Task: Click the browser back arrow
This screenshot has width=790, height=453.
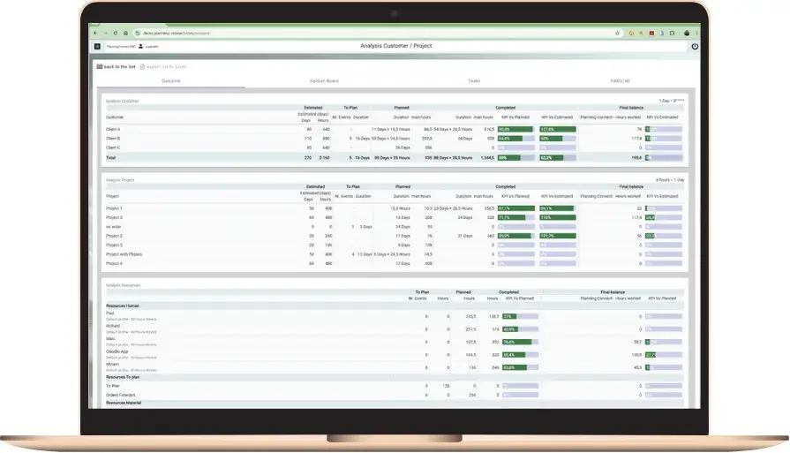Action: coord(95,34)
